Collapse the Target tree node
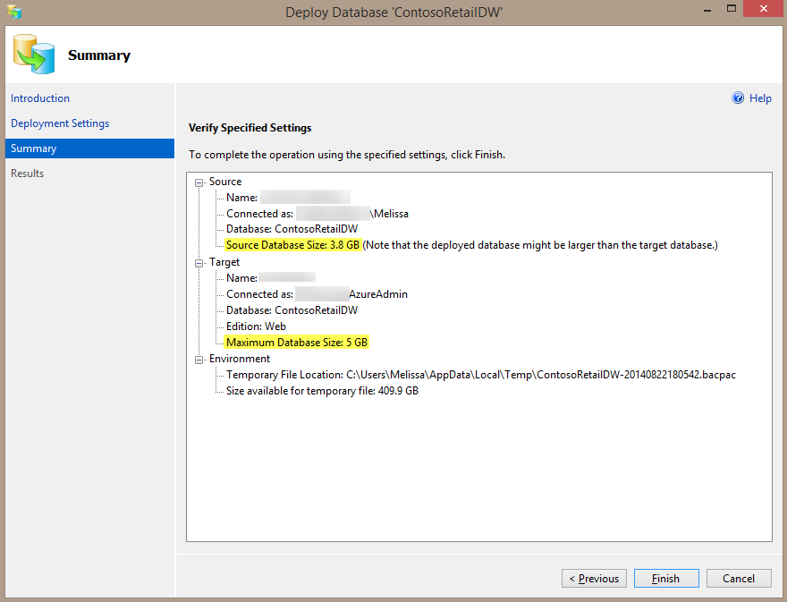Viewport: 787px width, 602px height. point(199,263)
